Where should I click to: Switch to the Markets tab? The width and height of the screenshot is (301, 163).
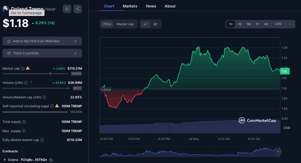130,6
